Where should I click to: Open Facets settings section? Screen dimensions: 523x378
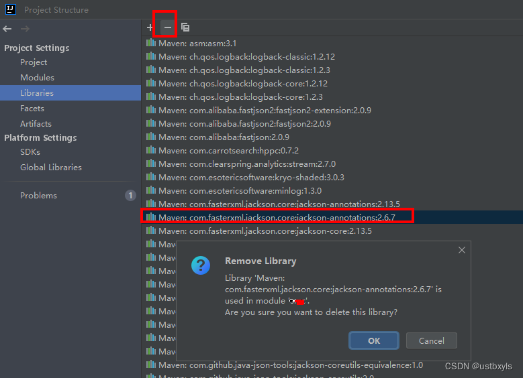coord(32,109)
